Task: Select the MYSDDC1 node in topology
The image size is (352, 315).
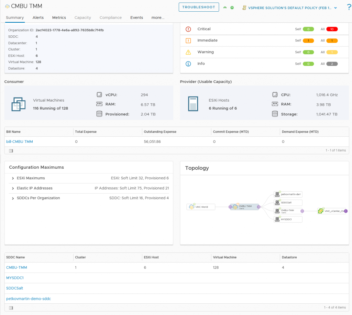Action: (x=288, y=219)
